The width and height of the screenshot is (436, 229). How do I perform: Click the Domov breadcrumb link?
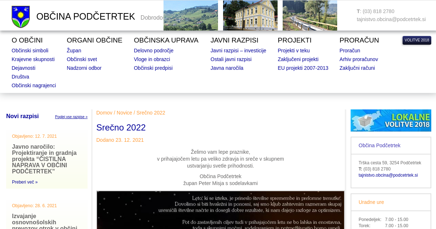104,113
